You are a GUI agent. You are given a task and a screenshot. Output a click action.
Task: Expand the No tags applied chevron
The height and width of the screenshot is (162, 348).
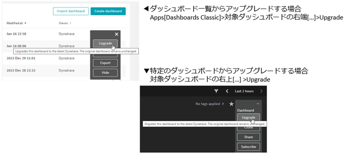click(223, 104)
